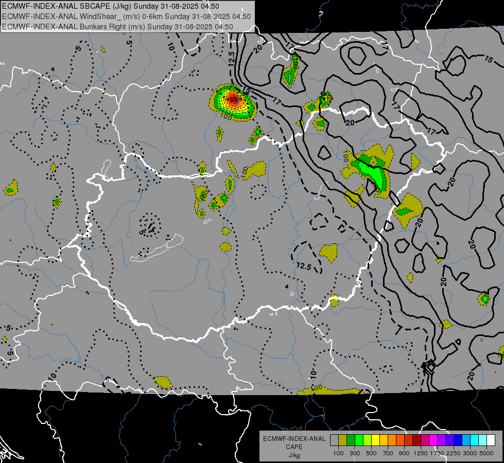
Task: Click the legend scale value 700
Action: tap(388, 453)
